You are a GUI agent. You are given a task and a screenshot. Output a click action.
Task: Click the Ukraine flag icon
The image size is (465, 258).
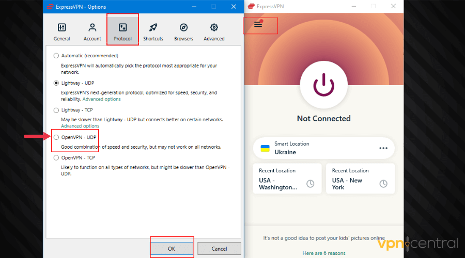pyautogui.click(x=265, y=148)
